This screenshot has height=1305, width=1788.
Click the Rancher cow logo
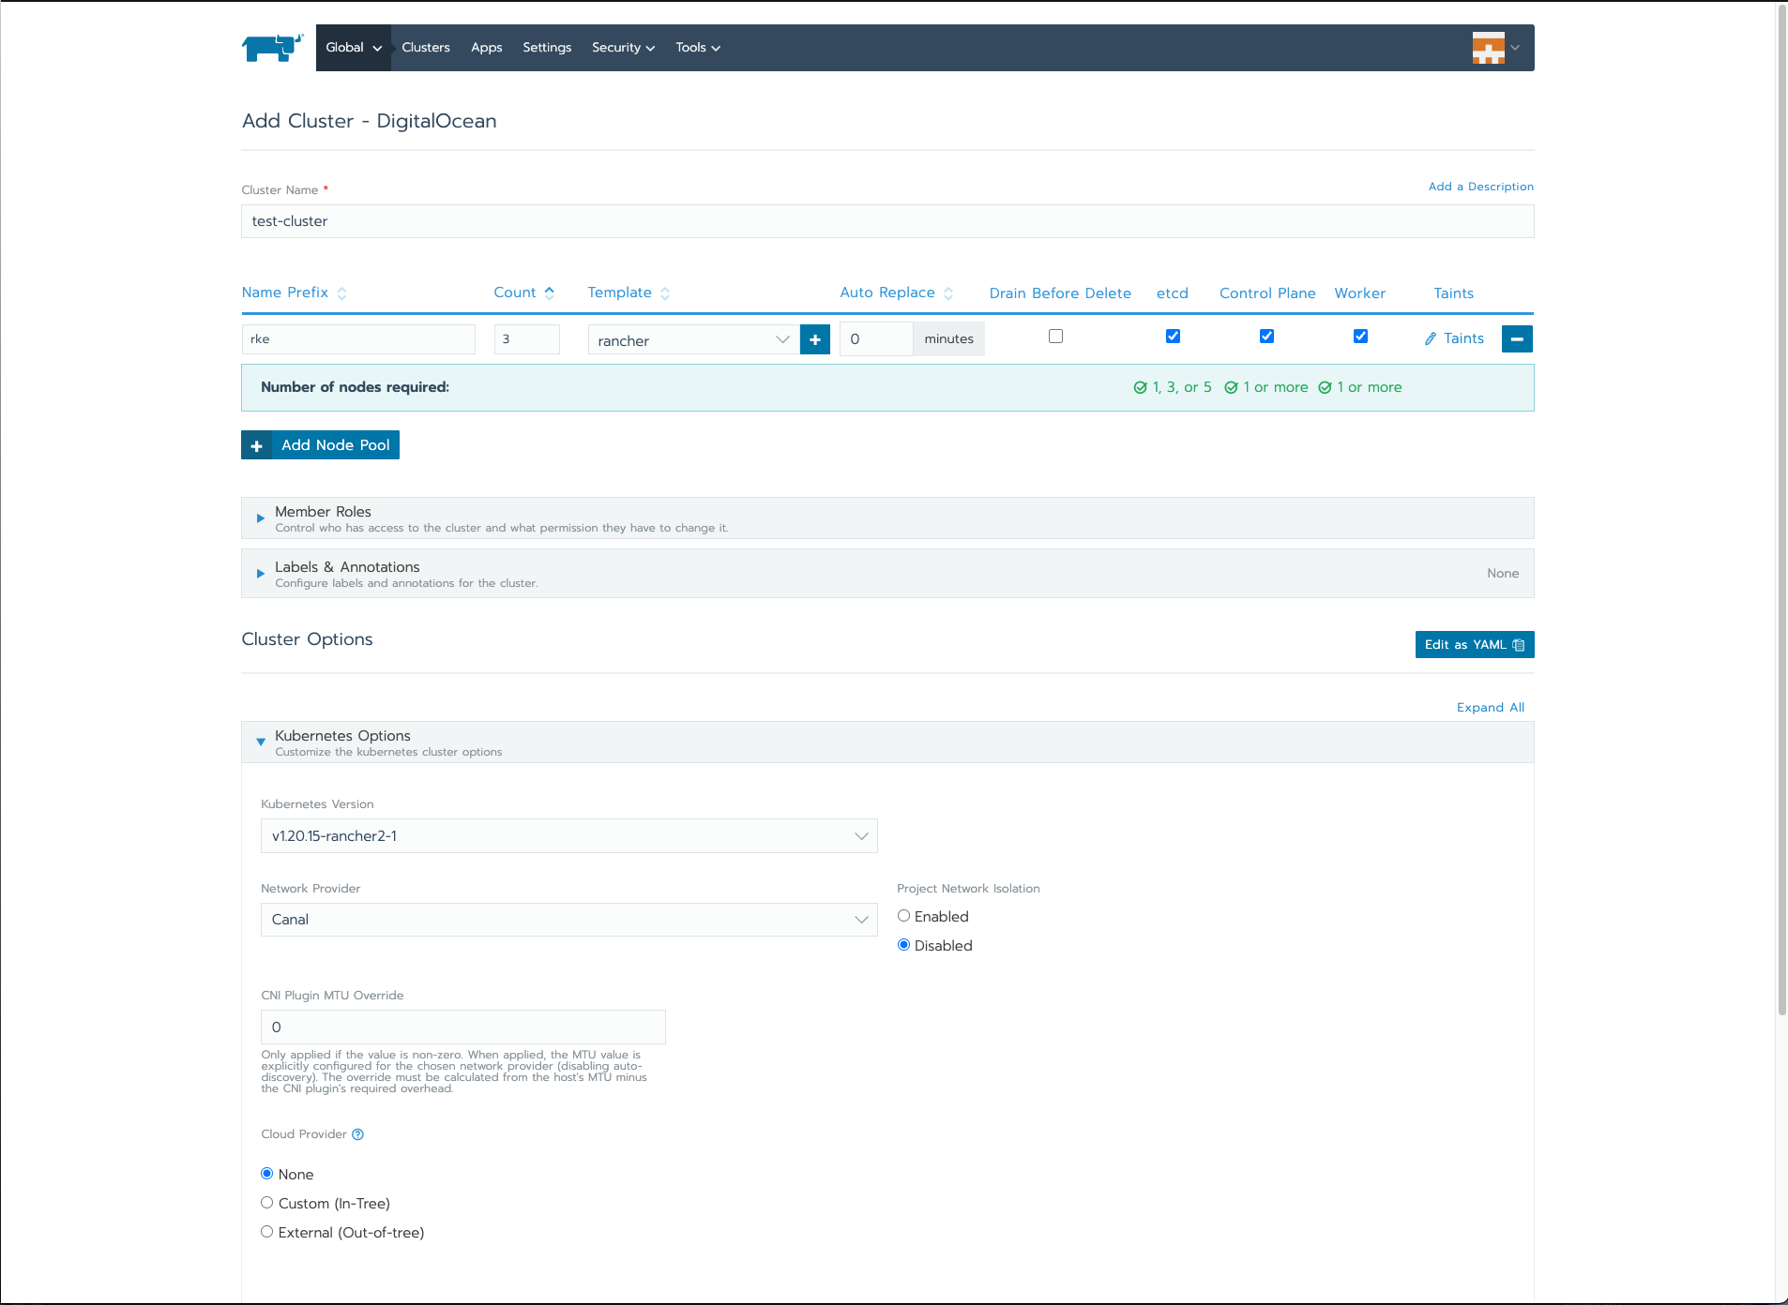272,47
